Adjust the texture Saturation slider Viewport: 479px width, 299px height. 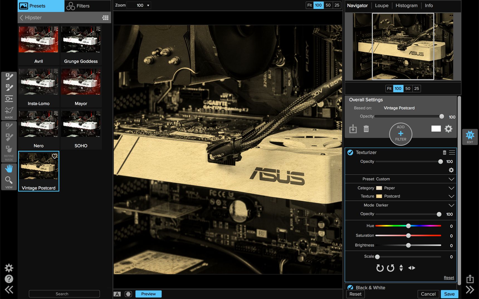[x=408, y=236]
